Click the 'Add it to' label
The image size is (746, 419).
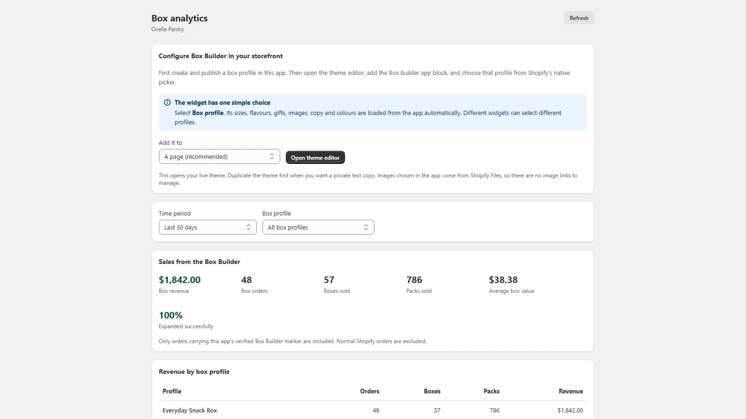[x=170, y=142]
